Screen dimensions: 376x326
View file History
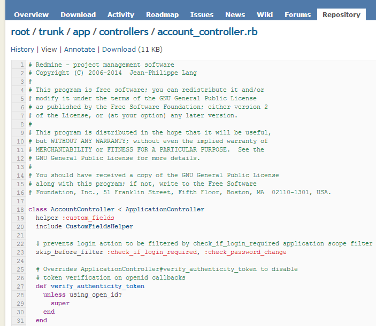click(x=22, y=49)
